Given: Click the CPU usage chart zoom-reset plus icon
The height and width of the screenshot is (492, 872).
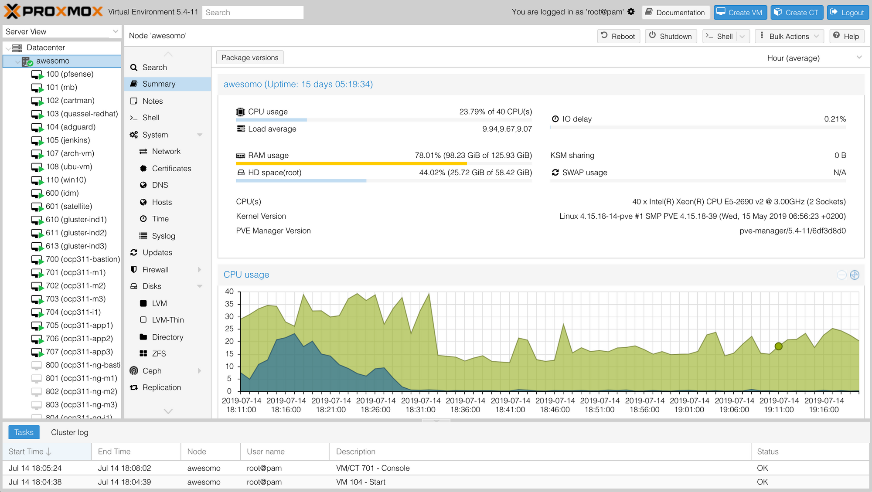Looking at the screenshot, I should click(855, 275).
